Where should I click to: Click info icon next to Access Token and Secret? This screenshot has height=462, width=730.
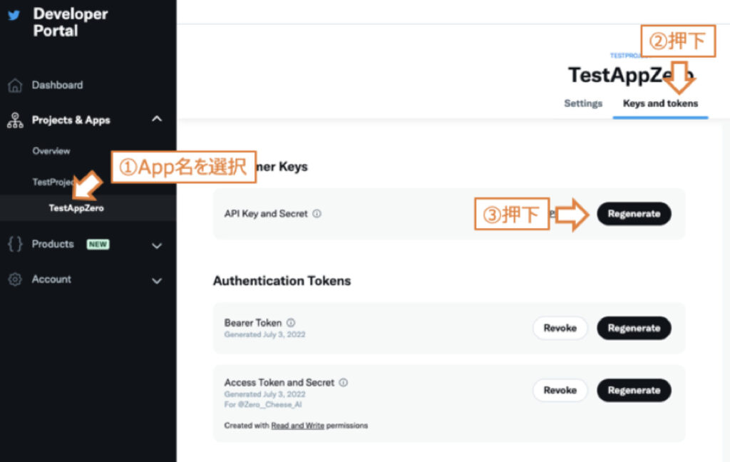coord(343,382)
